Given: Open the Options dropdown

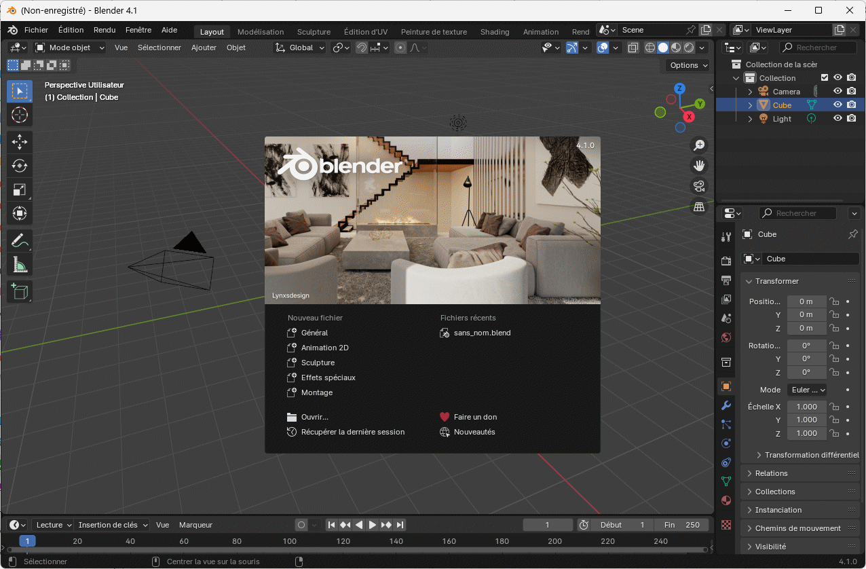Looking at the screenshot, I should (x=688, y=65).
